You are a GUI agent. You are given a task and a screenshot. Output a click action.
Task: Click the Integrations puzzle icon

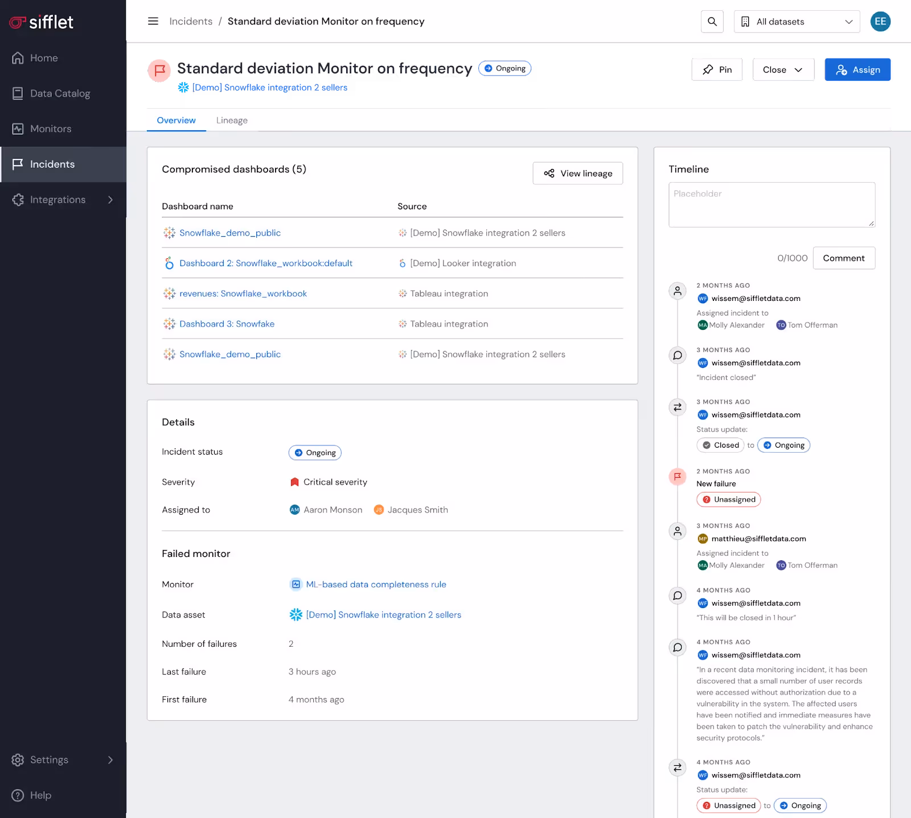[18, 200]
